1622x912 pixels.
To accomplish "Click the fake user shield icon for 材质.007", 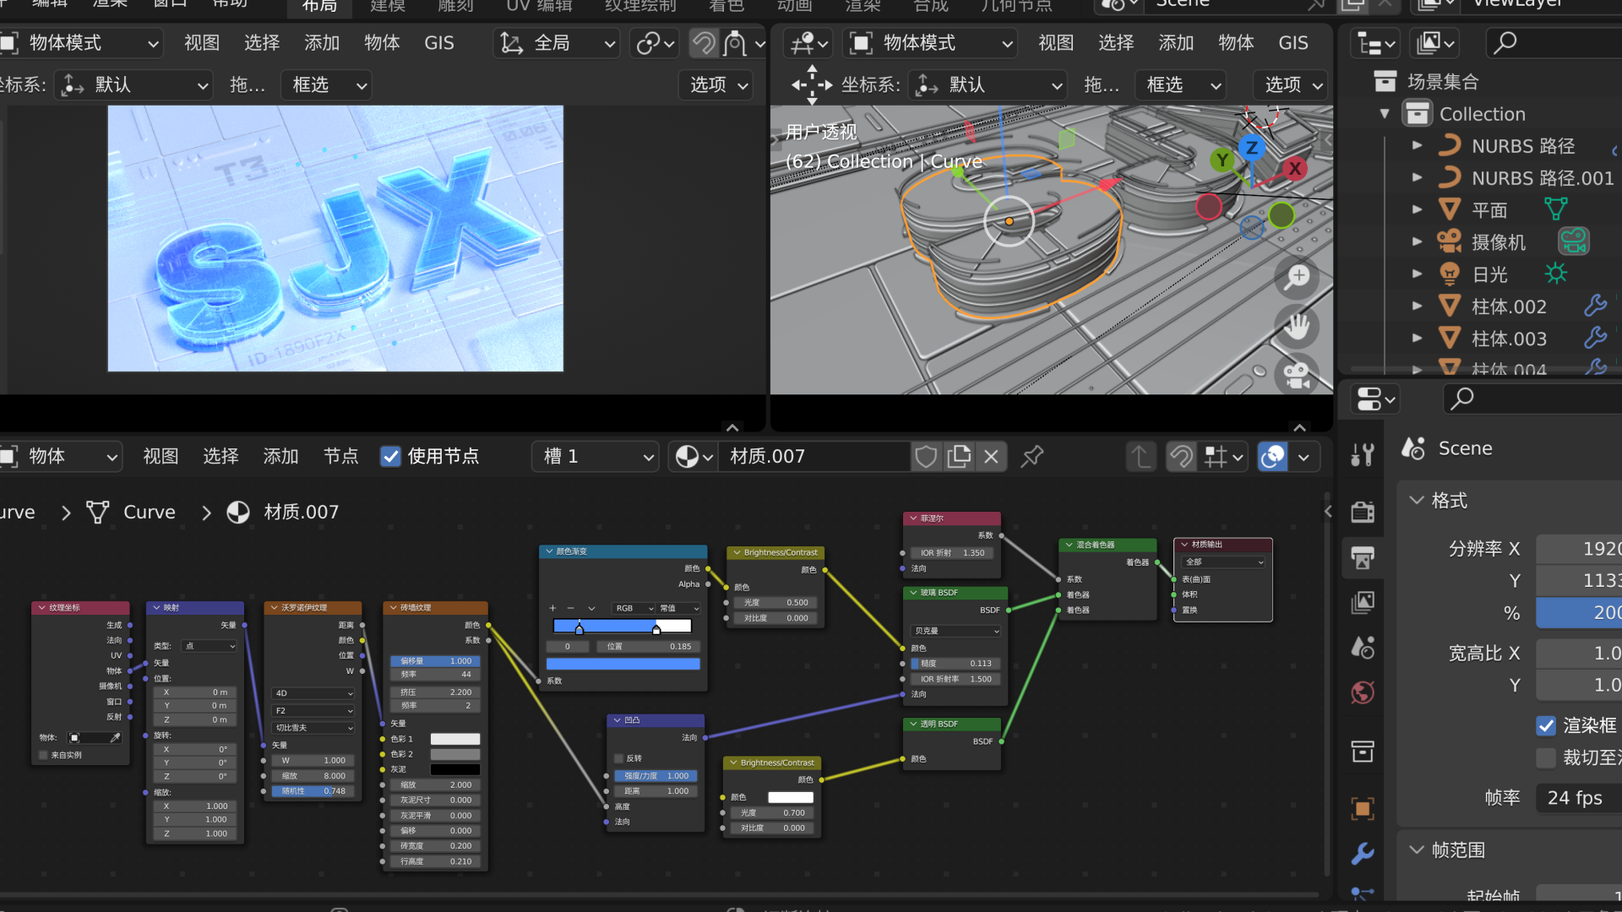I will pos(926,456).
